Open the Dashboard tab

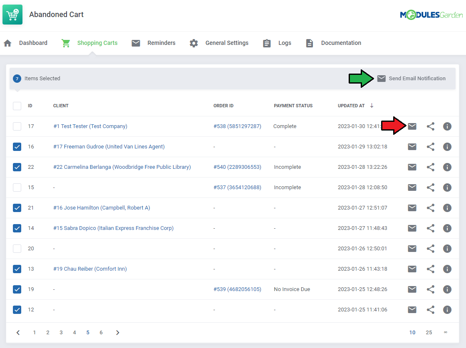point(25,43)
